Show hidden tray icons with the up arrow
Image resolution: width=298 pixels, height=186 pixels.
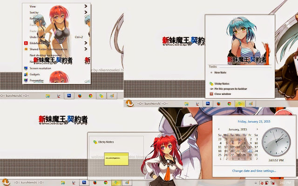256,183
